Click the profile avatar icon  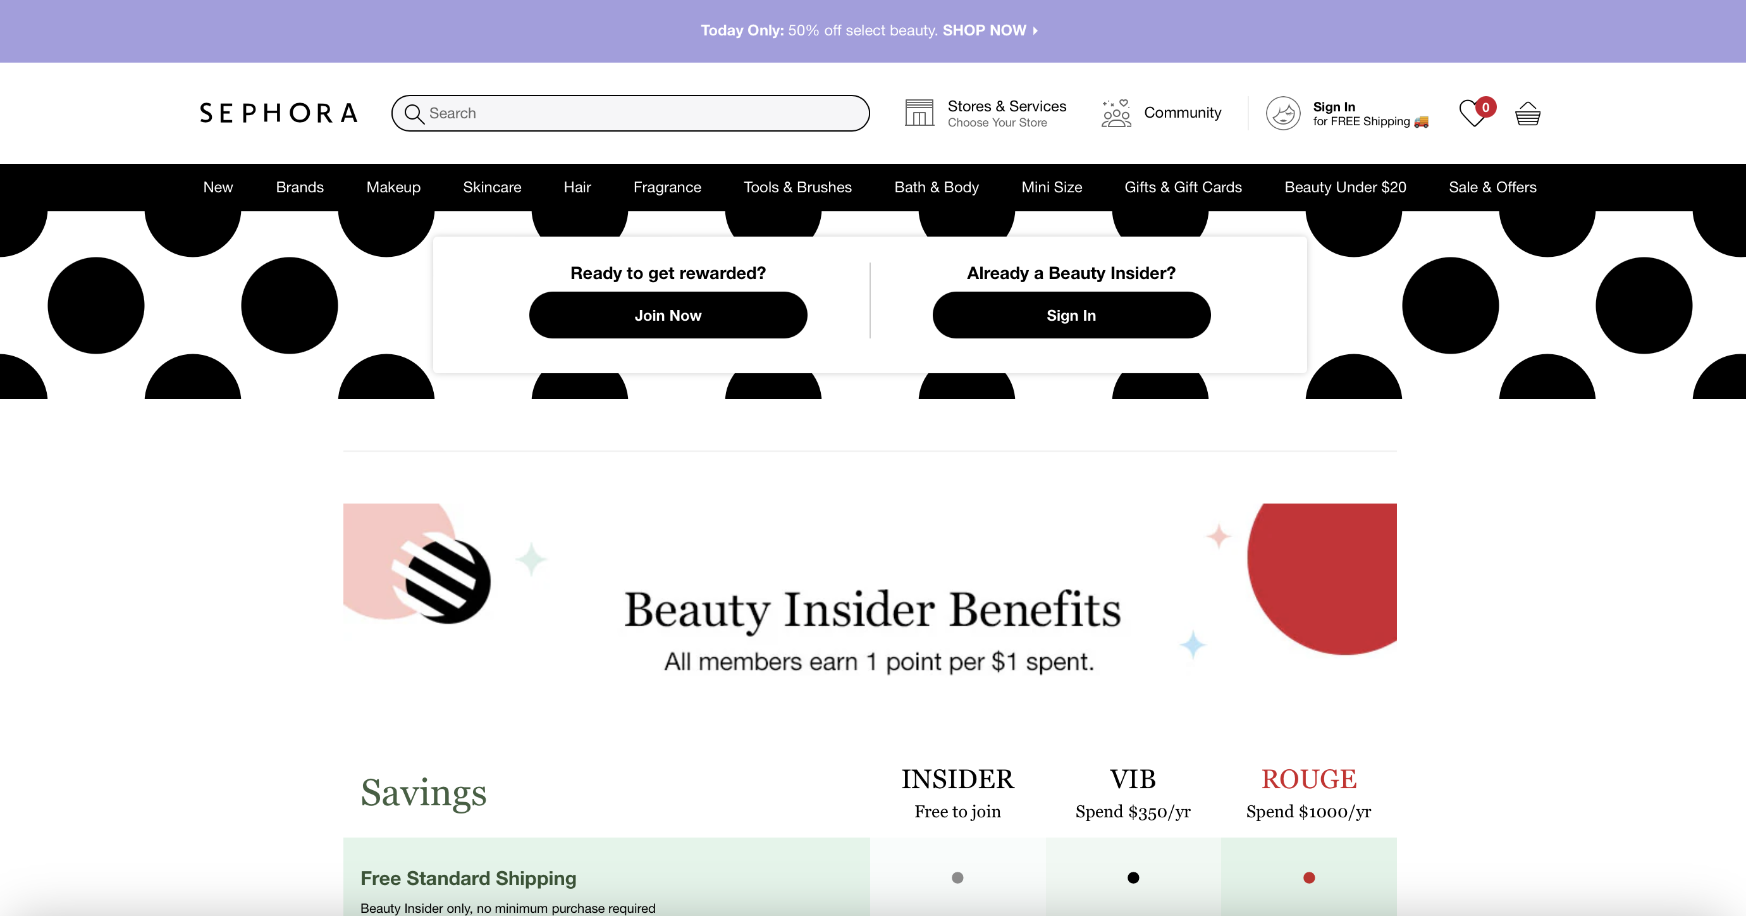[x=1283, y=113]
